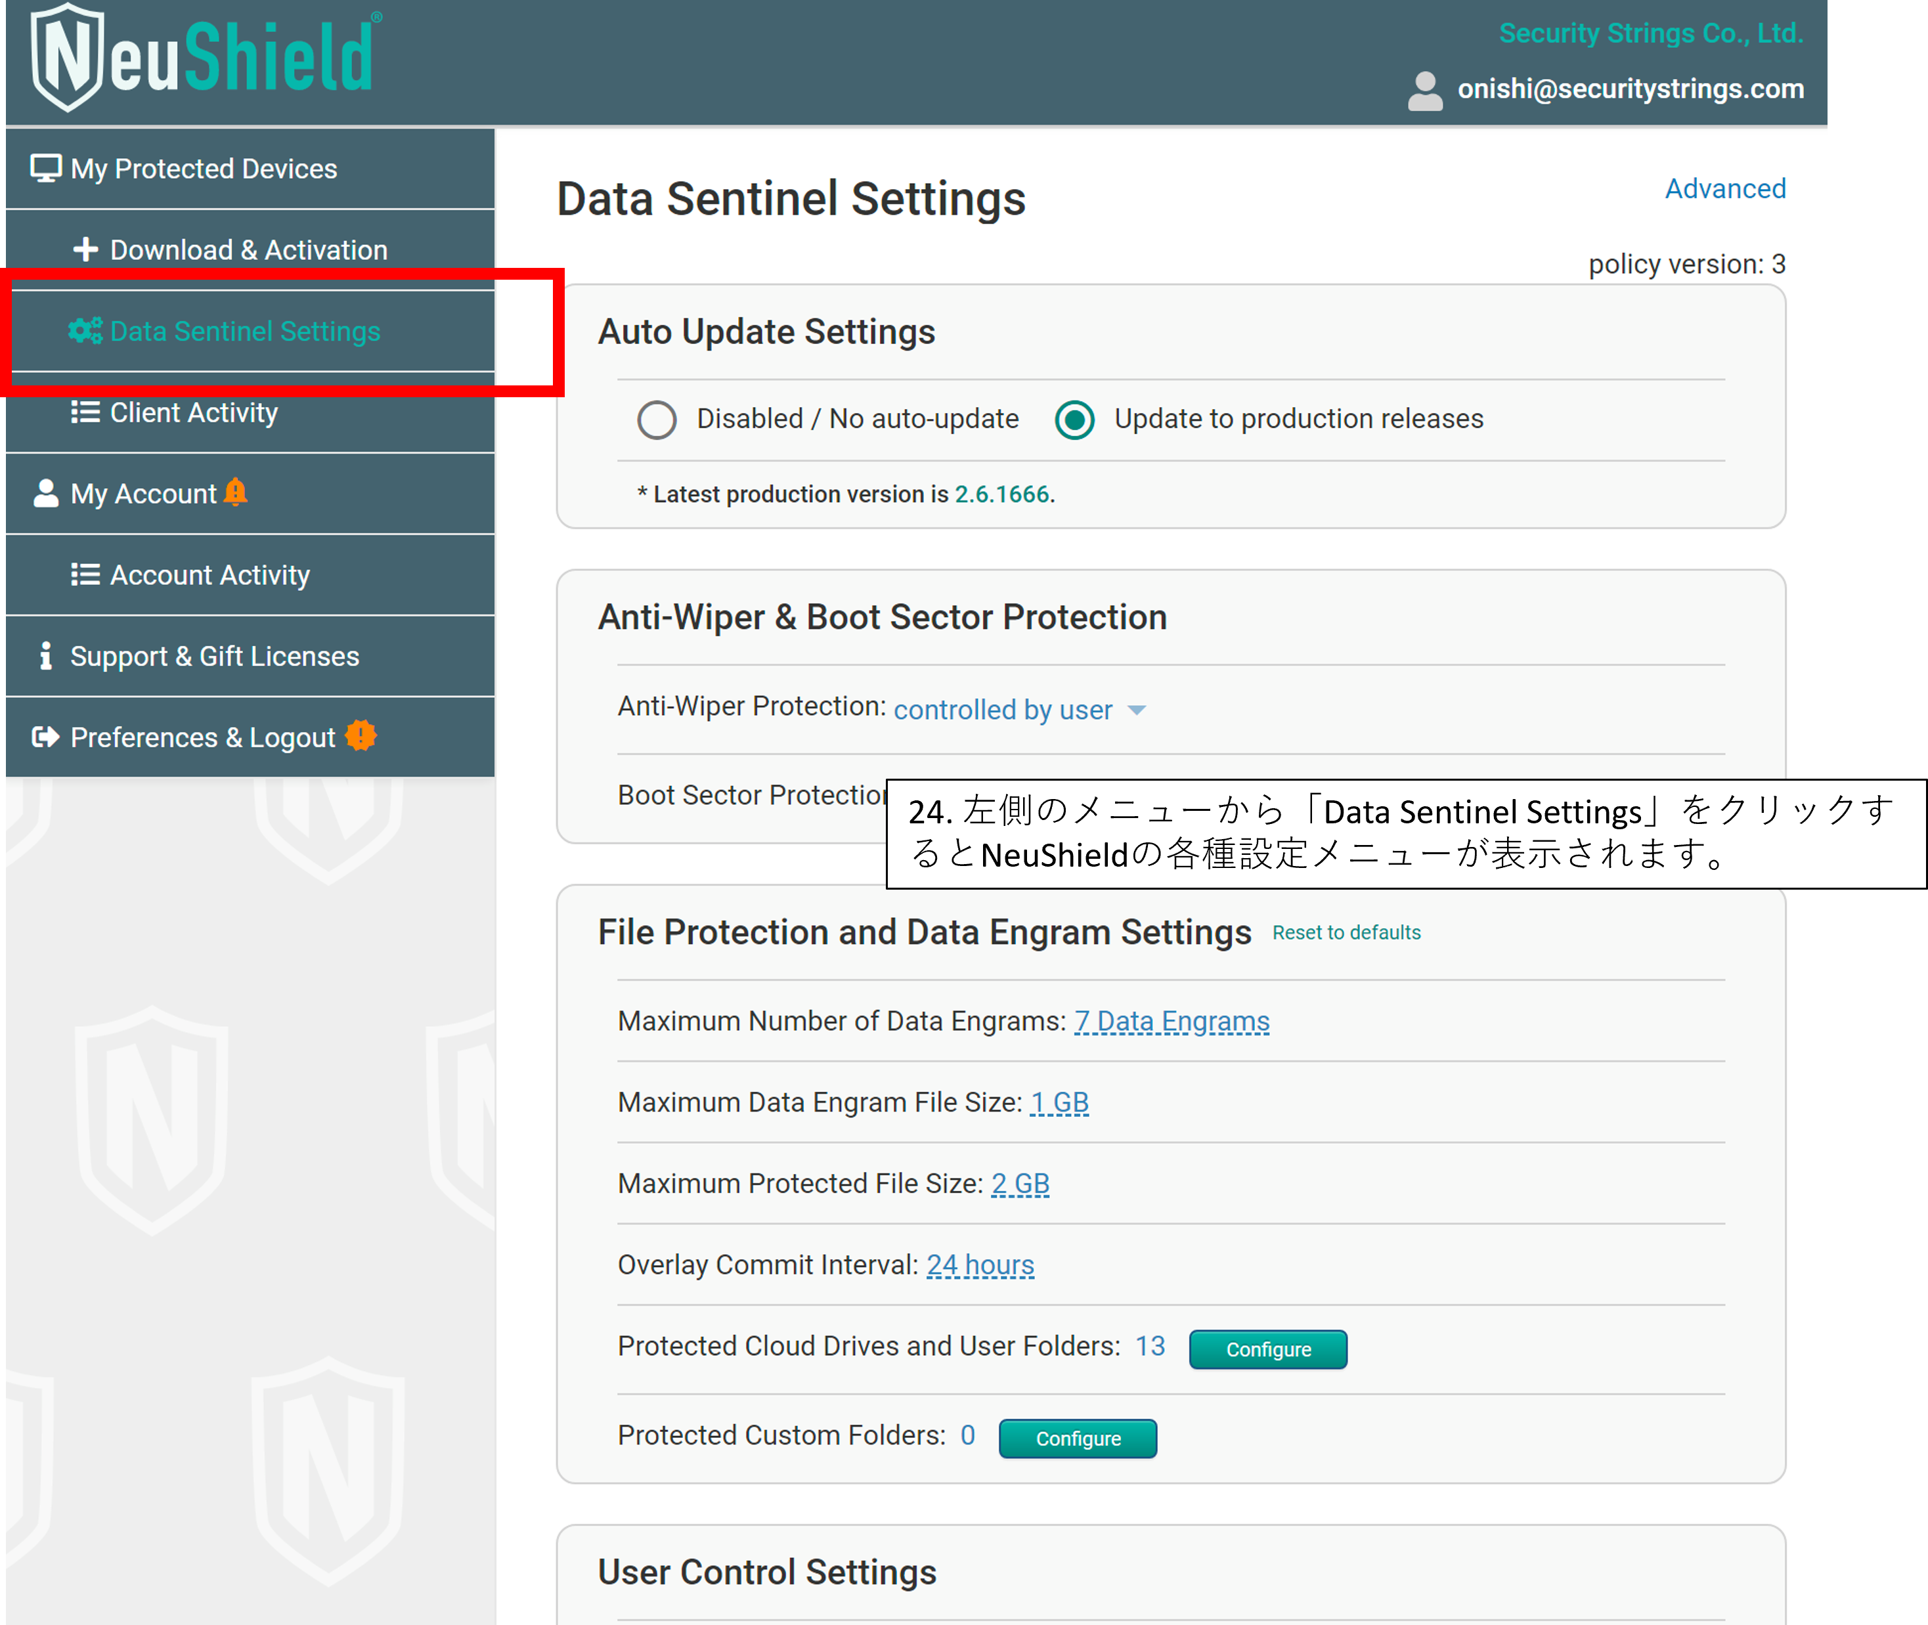
Task: Select Update to production releases radio
Action: coord(1074,420)
